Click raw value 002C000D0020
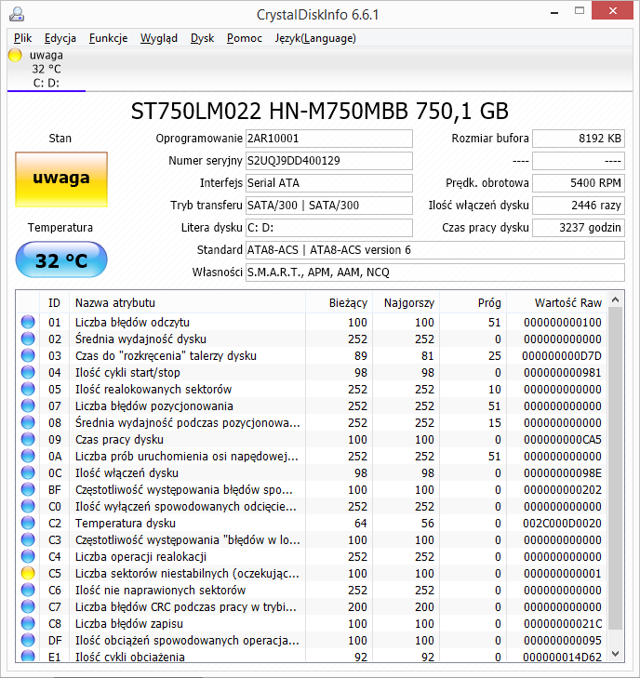The image size is (640, 678). tap(562, 524)
